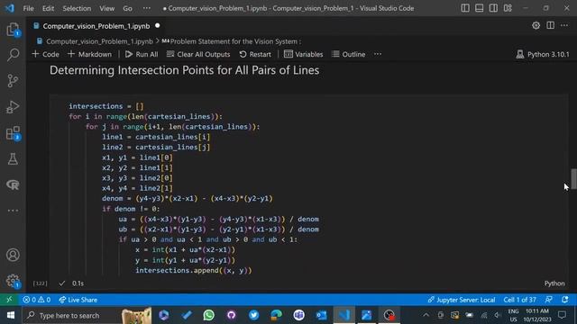Image resolution: width=577 pixels, height=324 pixels.
Task: Show more notebook toolbar actions
Action: click(378, 54)
